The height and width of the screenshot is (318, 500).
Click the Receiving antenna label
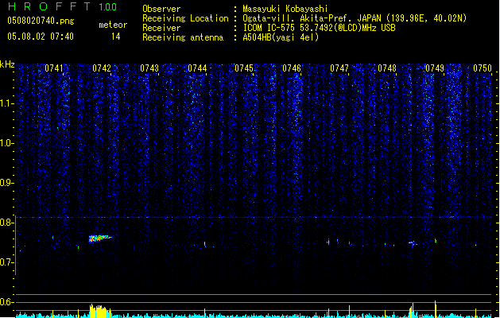tap(183, 37)
